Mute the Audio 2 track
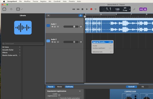 pos(52,42)
